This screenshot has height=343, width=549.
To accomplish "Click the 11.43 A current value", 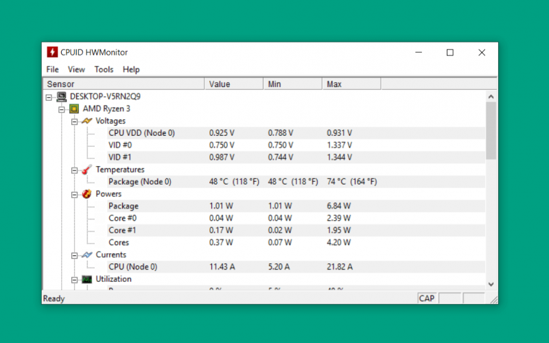I will [x=222, y=267].
